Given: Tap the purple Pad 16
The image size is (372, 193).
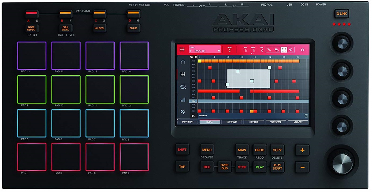Looking at the screenshot, I should (x=134, y=56).
